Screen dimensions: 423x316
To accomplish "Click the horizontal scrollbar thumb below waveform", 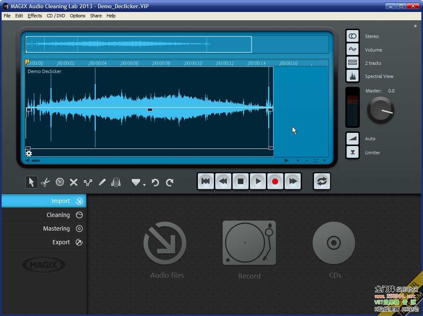I will (36, 160).
